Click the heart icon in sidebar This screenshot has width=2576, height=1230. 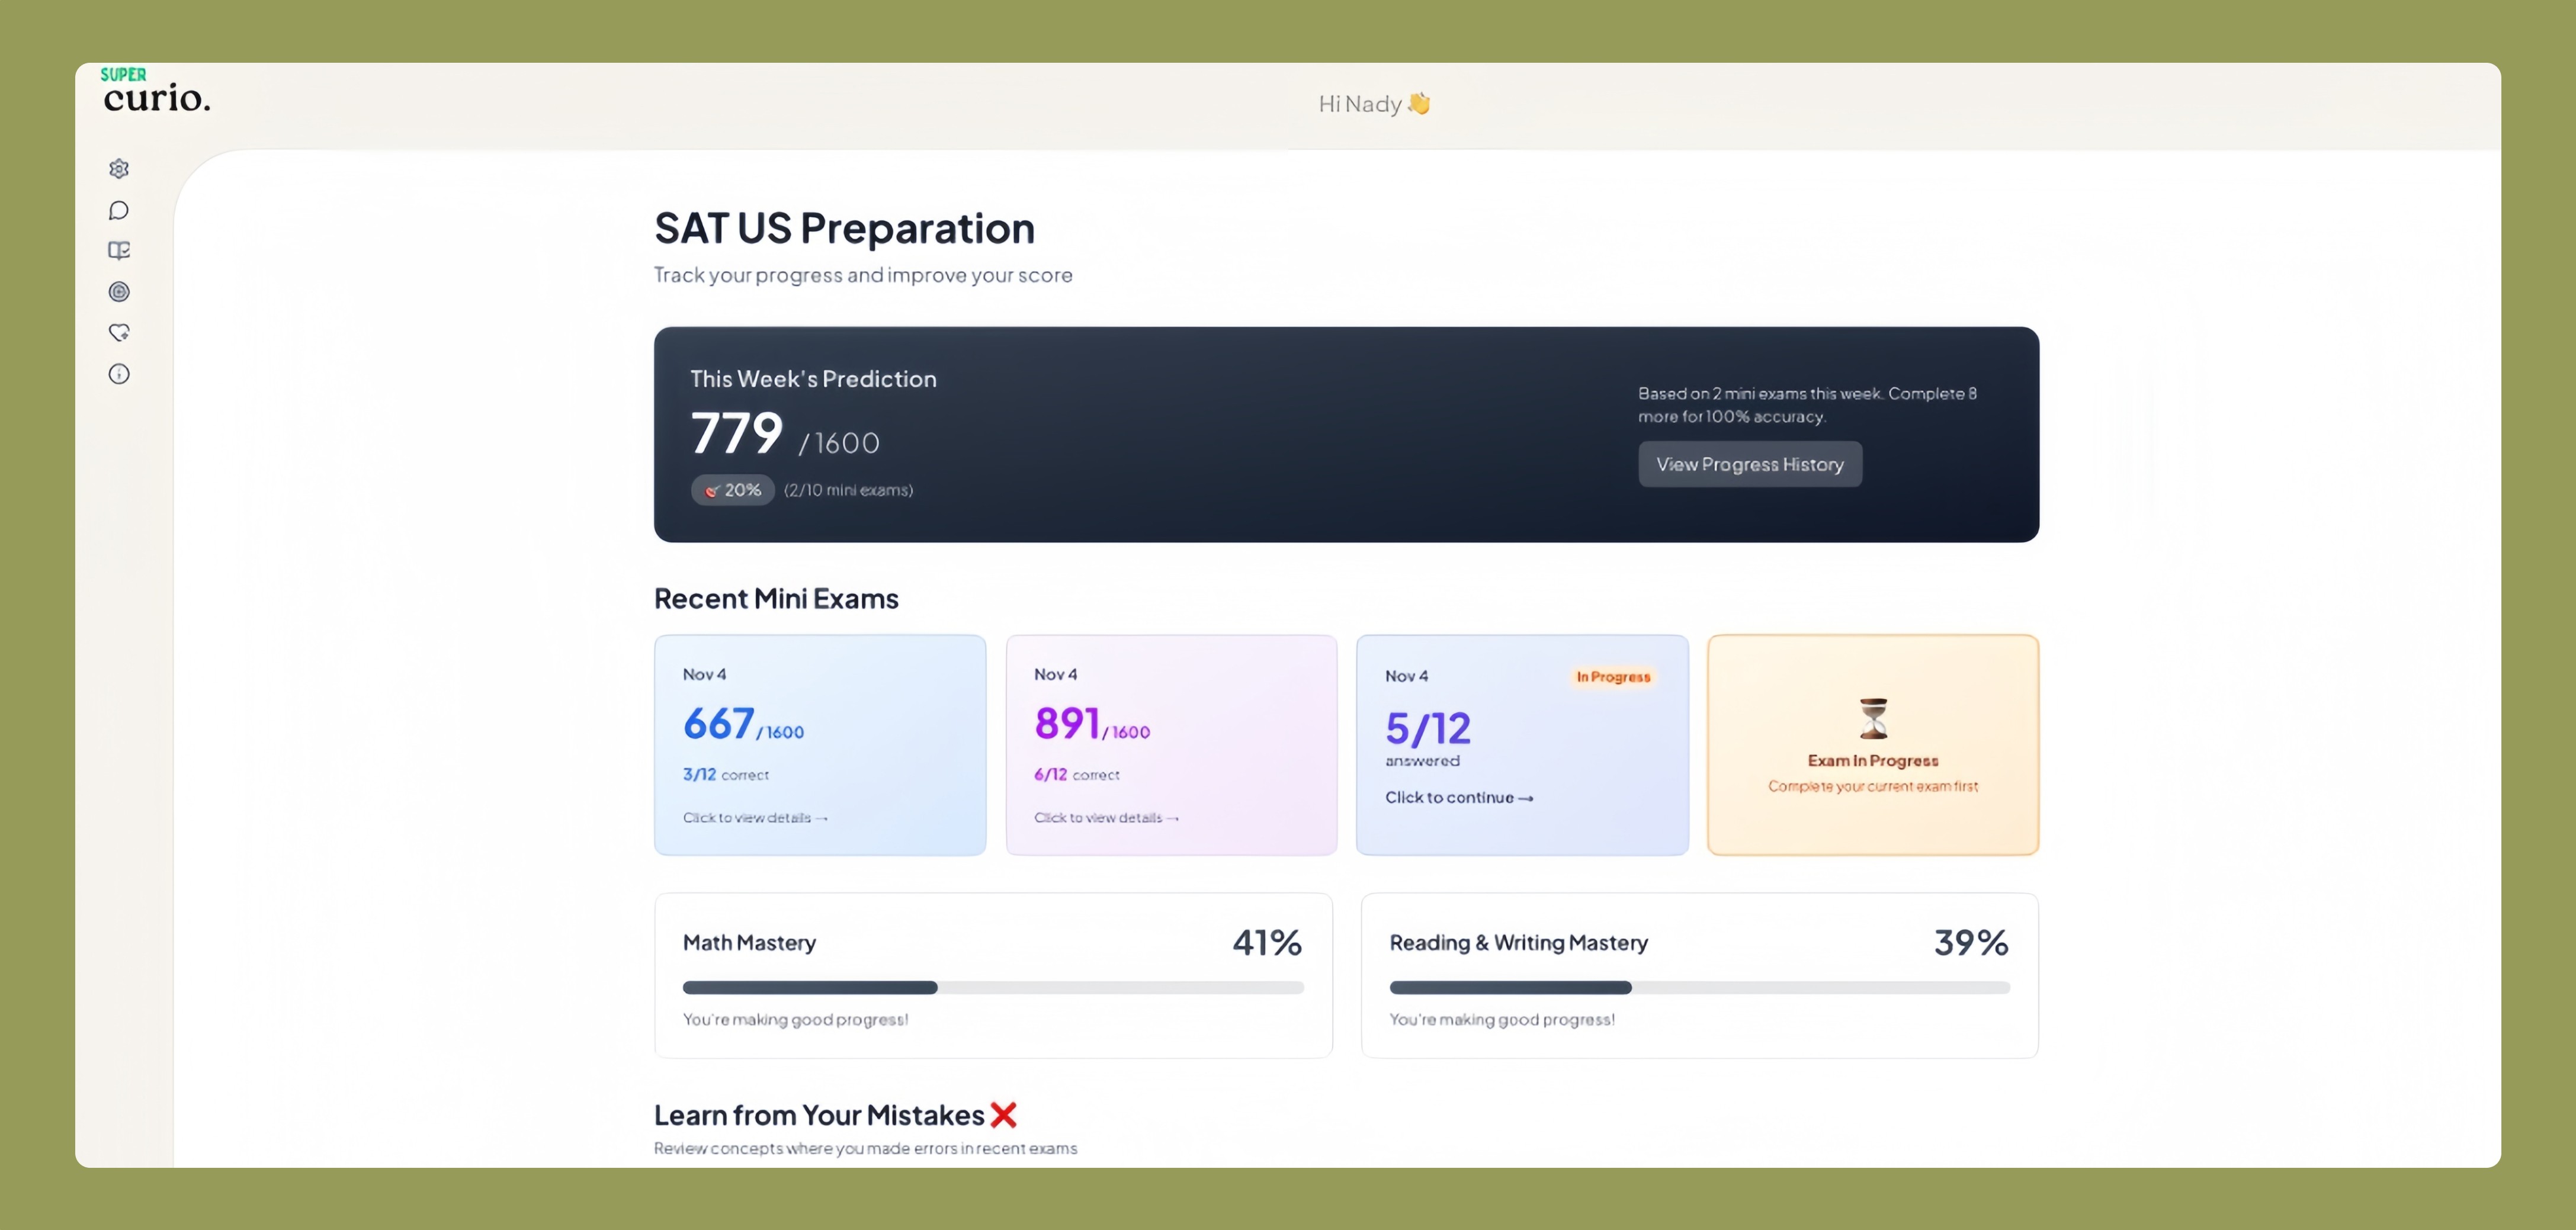(119, 333)
